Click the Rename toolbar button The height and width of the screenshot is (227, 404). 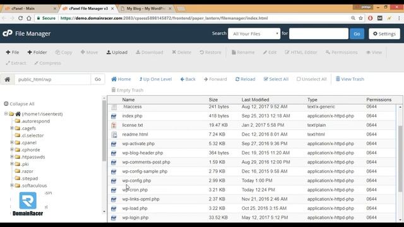click(x=243, y=52)
